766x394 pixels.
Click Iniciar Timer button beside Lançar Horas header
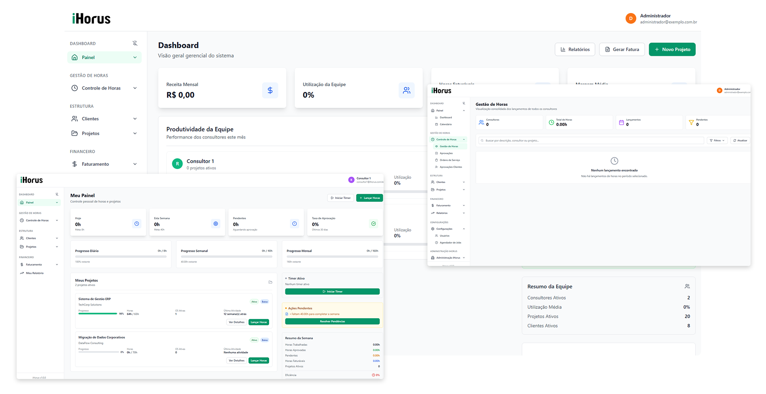[341, 198]
